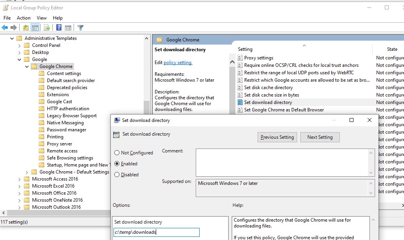Viewport: 404px width, 240px height.
Task: Select 'Set disk cache size in bytes' setting
Action: tap(272, 95)
